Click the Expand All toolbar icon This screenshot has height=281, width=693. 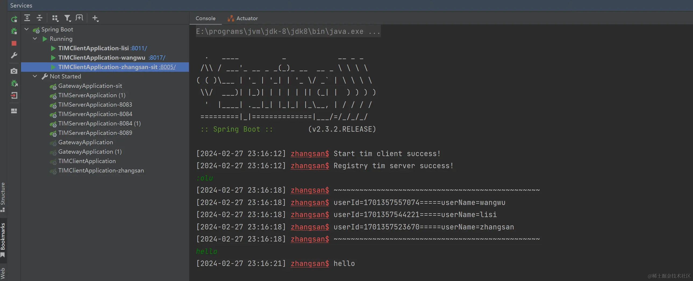coord(27,18)
